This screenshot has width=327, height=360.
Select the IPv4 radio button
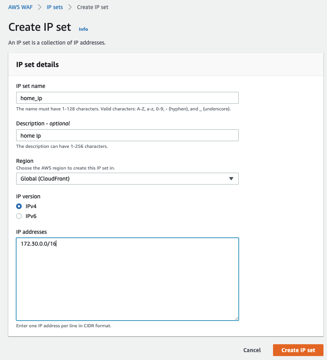pyautogui.click(x=19, y=206)
